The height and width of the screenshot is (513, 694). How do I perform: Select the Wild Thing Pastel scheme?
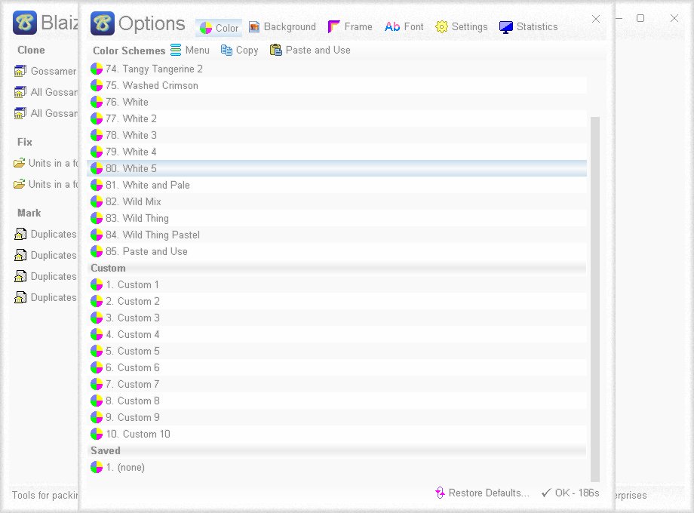pyautogui.click(x=337, y=235)
